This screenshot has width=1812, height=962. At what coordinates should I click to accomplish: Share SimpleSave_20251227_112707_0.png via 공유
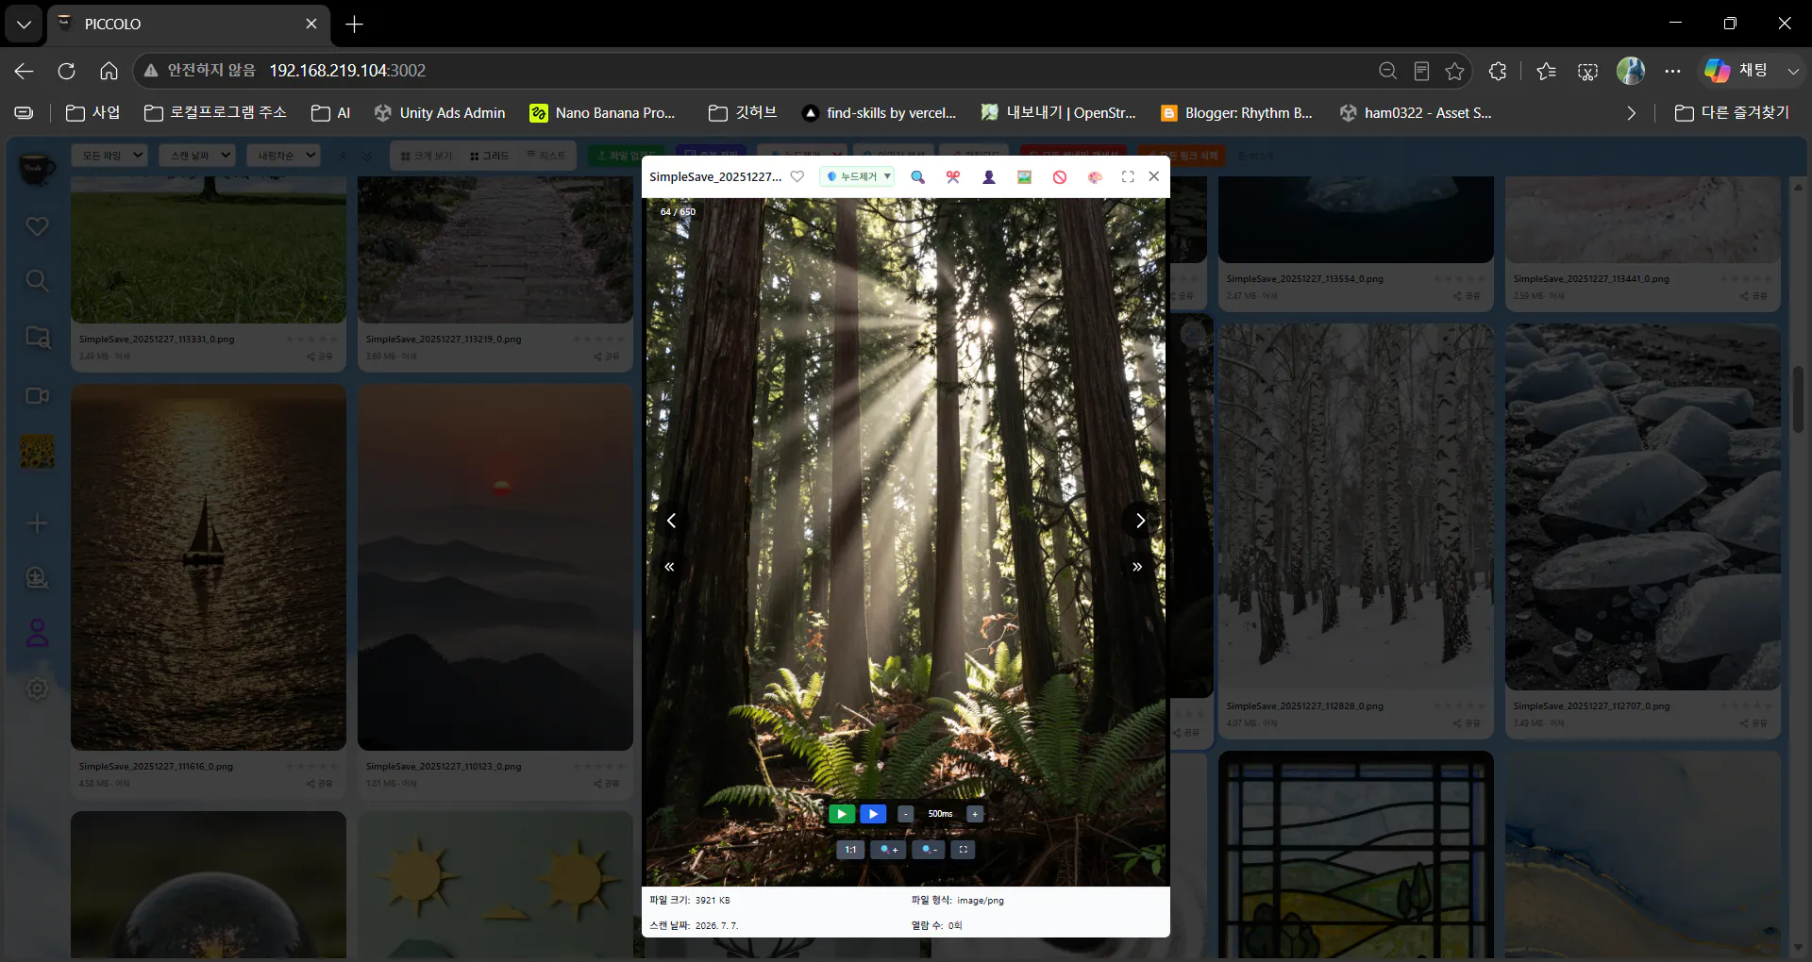tap(1754, 723)
